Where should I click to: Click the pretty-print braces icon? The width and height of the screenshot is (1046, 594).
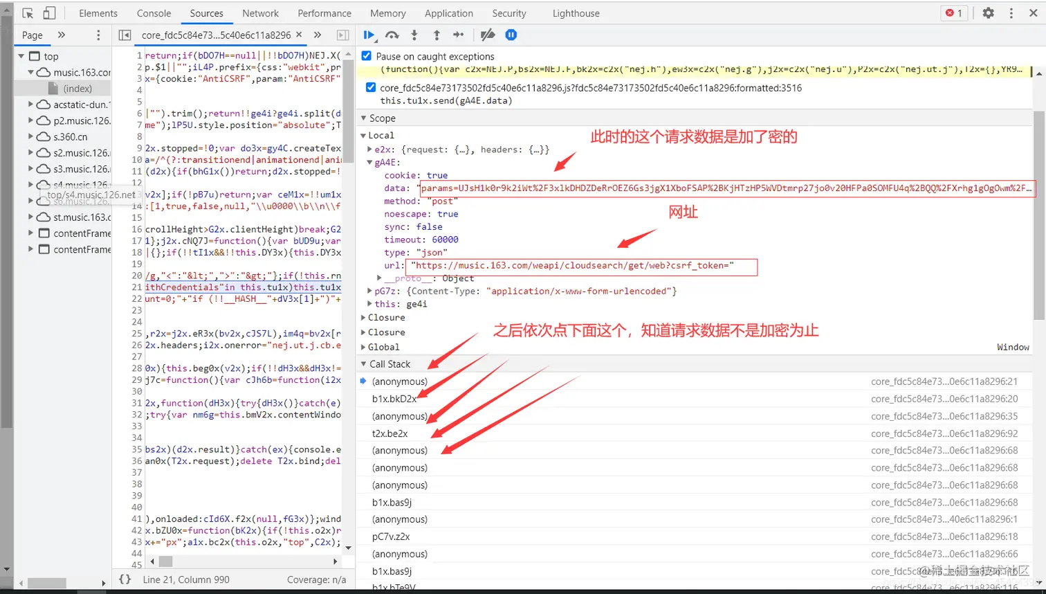click(125, 579)
